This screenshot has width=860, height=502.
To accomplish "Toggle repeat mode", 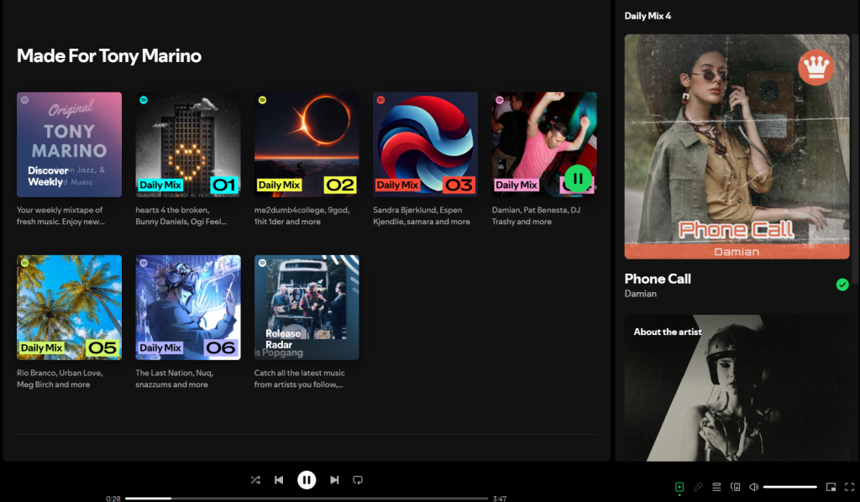I will (358, 480).
